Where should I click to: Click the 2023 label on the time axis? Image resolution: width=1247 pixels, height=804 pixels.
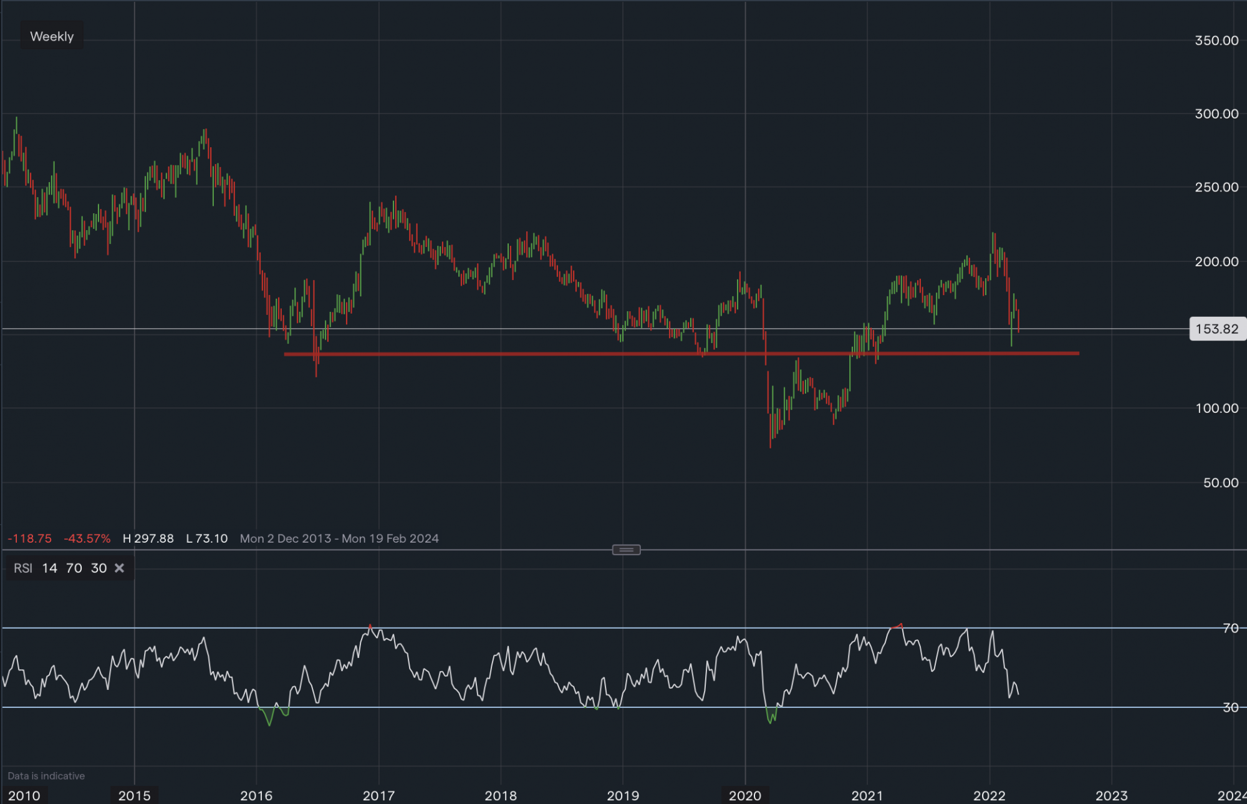(1111, 795)
